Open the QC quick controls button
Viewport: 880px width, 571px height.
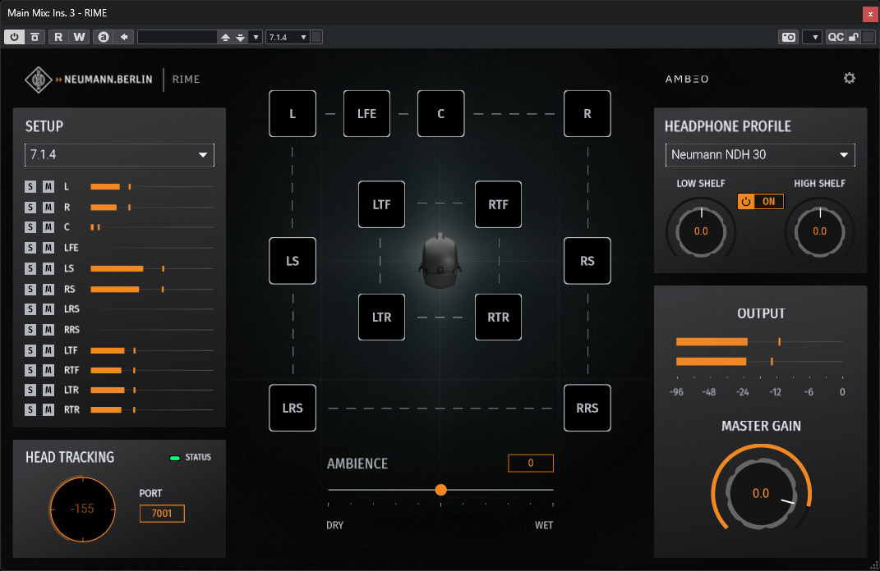pos(835,37)
